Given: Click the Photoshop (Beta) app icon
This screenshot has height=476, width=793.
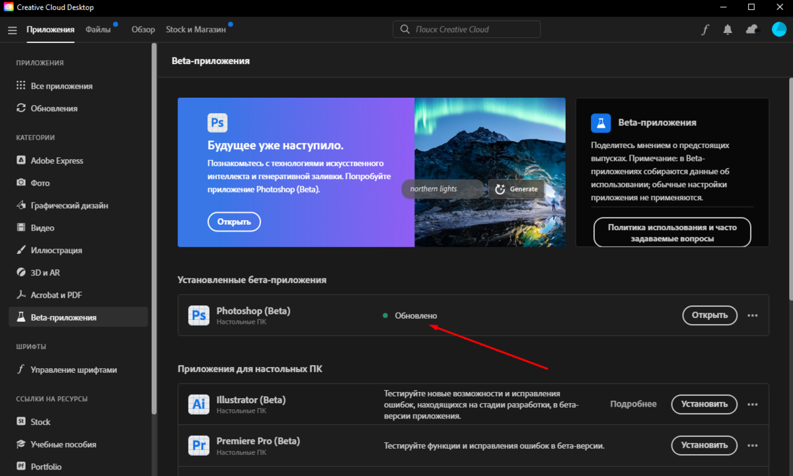Looking at the screenshot, I should point(199,315).
